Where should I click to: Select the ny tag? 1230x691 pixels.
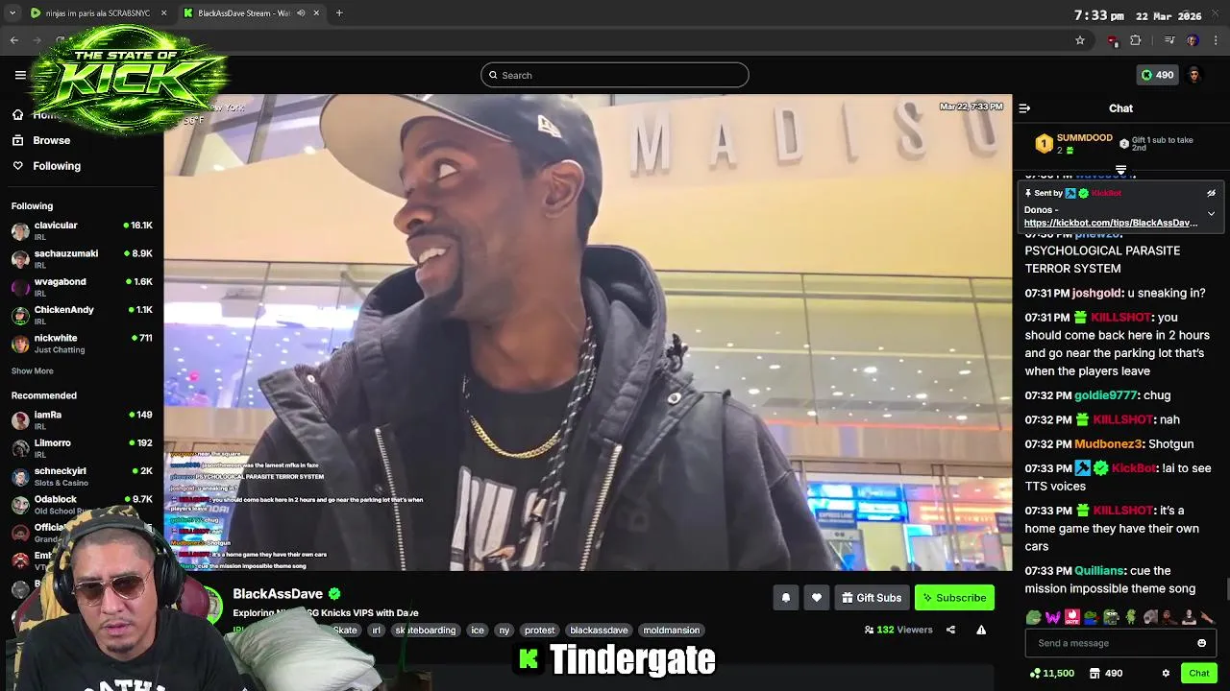504,631
